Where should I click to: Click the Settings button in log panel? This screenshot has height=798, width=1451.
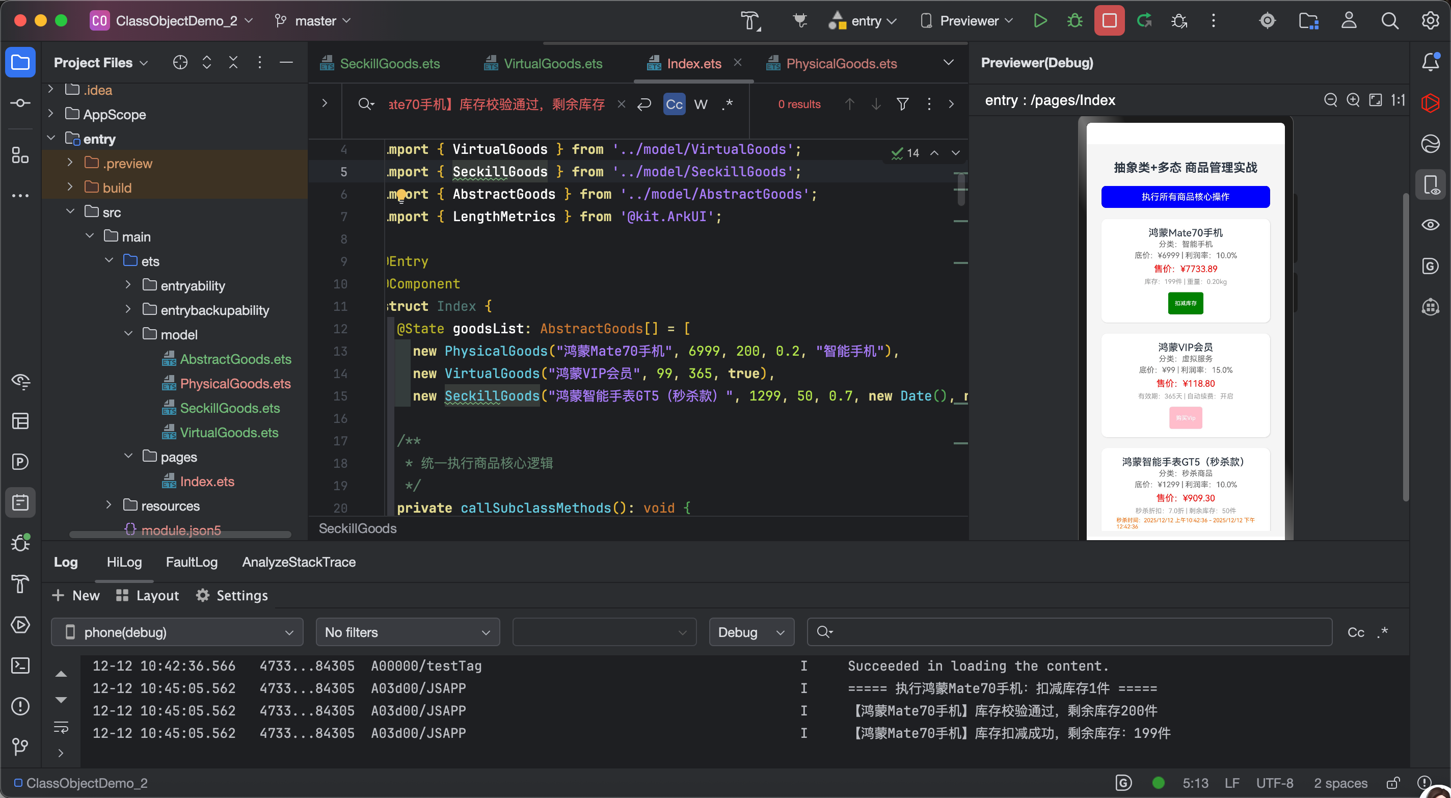tap(232, 595)
